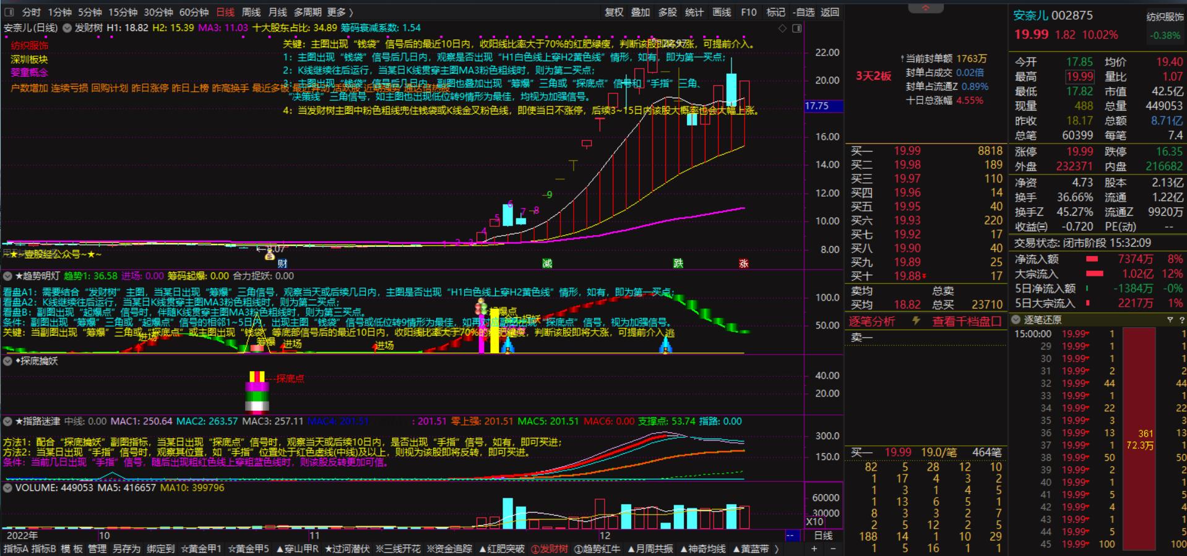The width and height of the screenshot is (1187, 556).
Task: Click the 逐笔分析 link
Action: tap(871, 321)
